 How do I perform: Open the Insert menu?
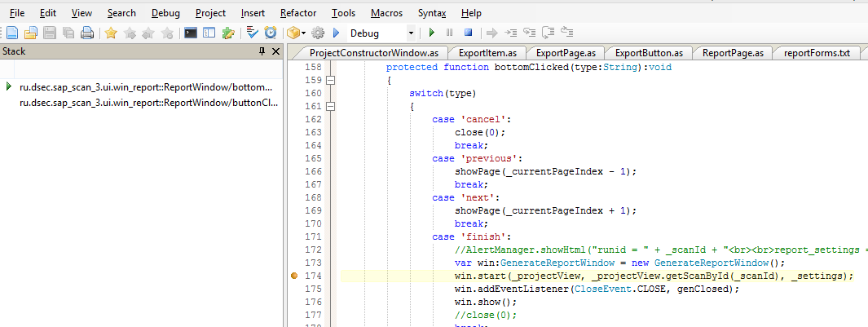coord(253,13)
